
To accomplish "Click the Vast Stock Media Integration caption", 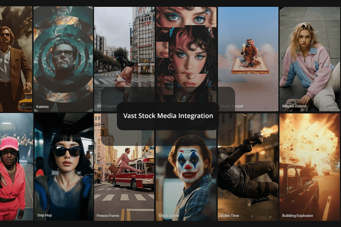I will click(168, 116).
